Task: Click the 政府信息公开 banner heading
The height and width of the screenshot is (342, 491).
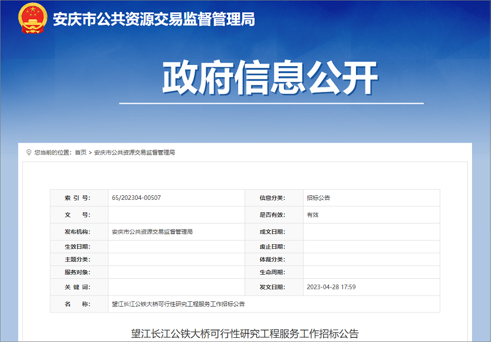Action: 271,78
